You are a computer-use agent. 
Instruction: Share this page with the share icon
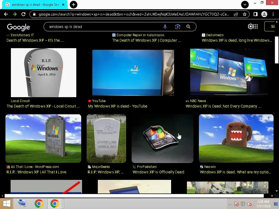tap(236, 14)
